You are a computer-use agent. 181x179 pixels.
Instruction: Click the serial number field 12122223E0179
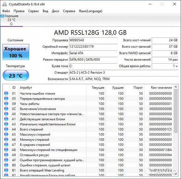[x=93, y=47]
